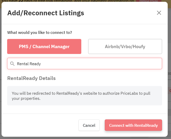This screenshot has width=171, height=139.
Task: Click the word RentalReady's in the notice
Action: click(69, 93)
